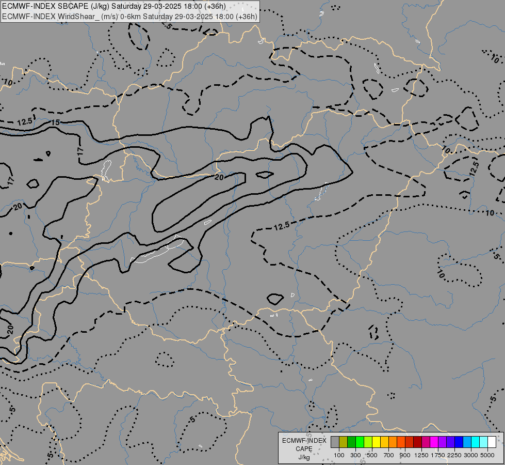Click the '1750' legend scale value
Viewport: 505px width, 465px height.
(438, 455)
